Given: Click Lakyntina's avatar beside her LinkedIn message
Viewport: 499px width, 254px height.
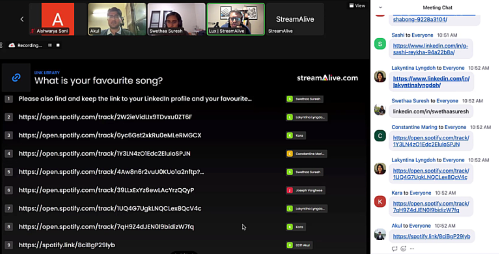Looking at the screenshot, I should [380, 76].
